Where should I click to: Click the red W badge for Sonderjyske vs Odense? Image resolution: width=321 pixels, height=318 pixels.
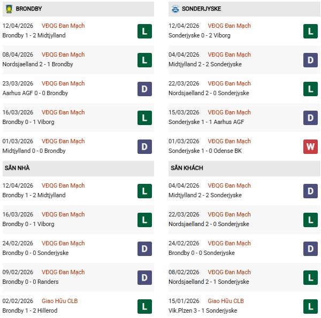click(x=311, y=146)
